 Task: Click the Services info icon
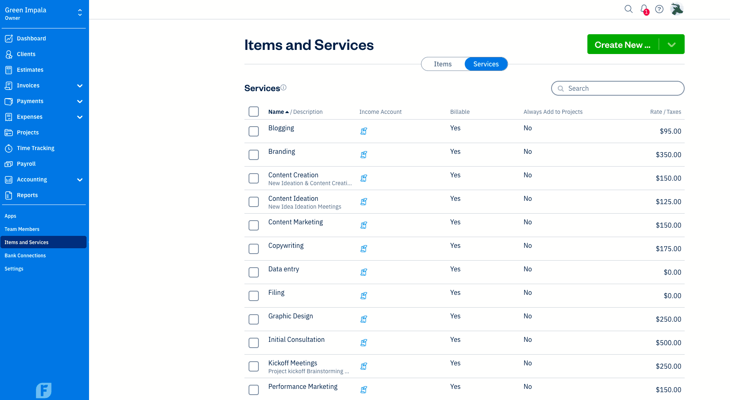[284, 87]
